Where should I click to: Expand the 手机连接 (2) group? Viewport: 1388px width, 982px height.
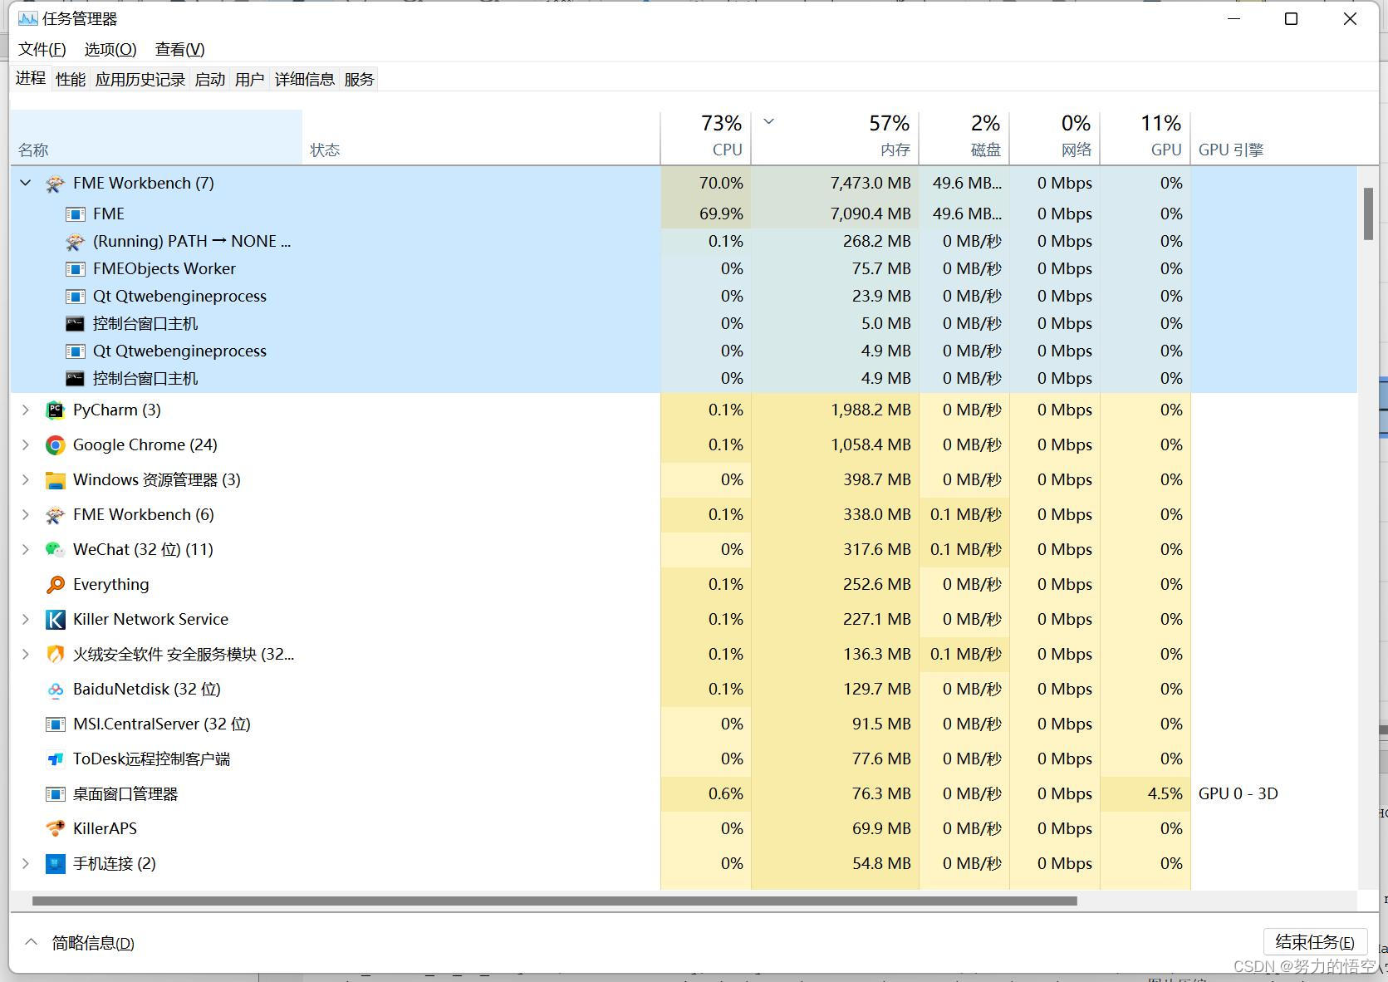26,863
